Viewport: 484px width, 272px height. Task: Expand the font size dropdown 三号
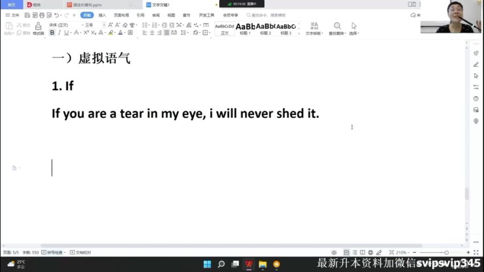95,25
